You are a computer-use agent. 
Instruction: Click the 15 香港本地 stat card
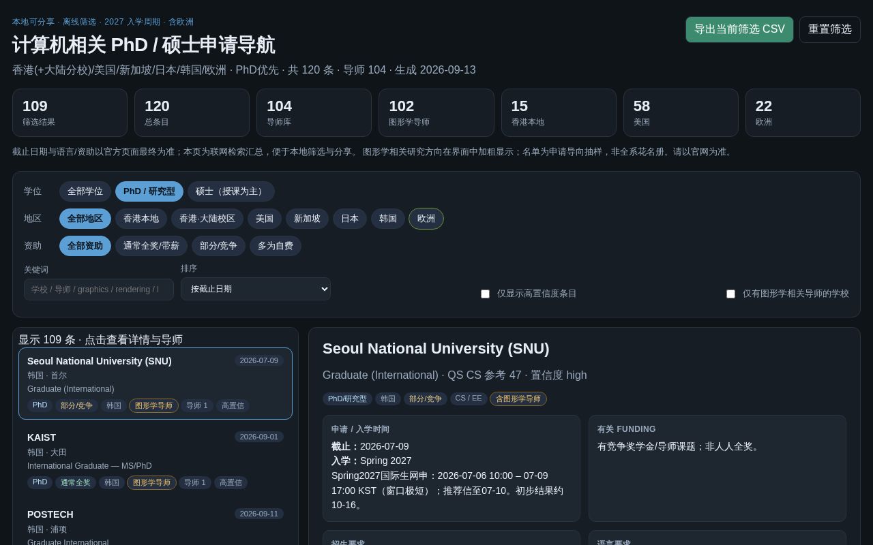coord(559,113)
